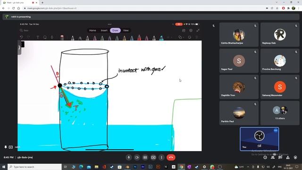This screenshot has width=302, height=170.
Task: Select the Draw tab in the presented notes app
Action: 115,30
